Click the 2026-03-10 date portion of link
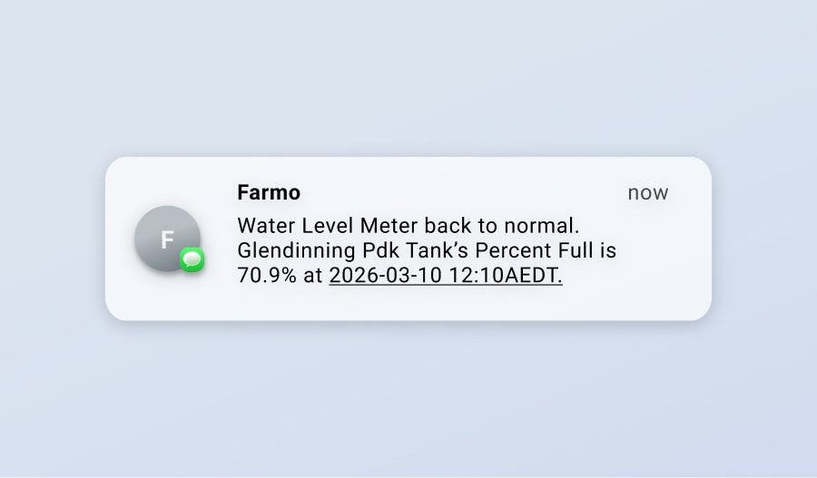Viewport: 817px width, 478px height. [385, 276]
